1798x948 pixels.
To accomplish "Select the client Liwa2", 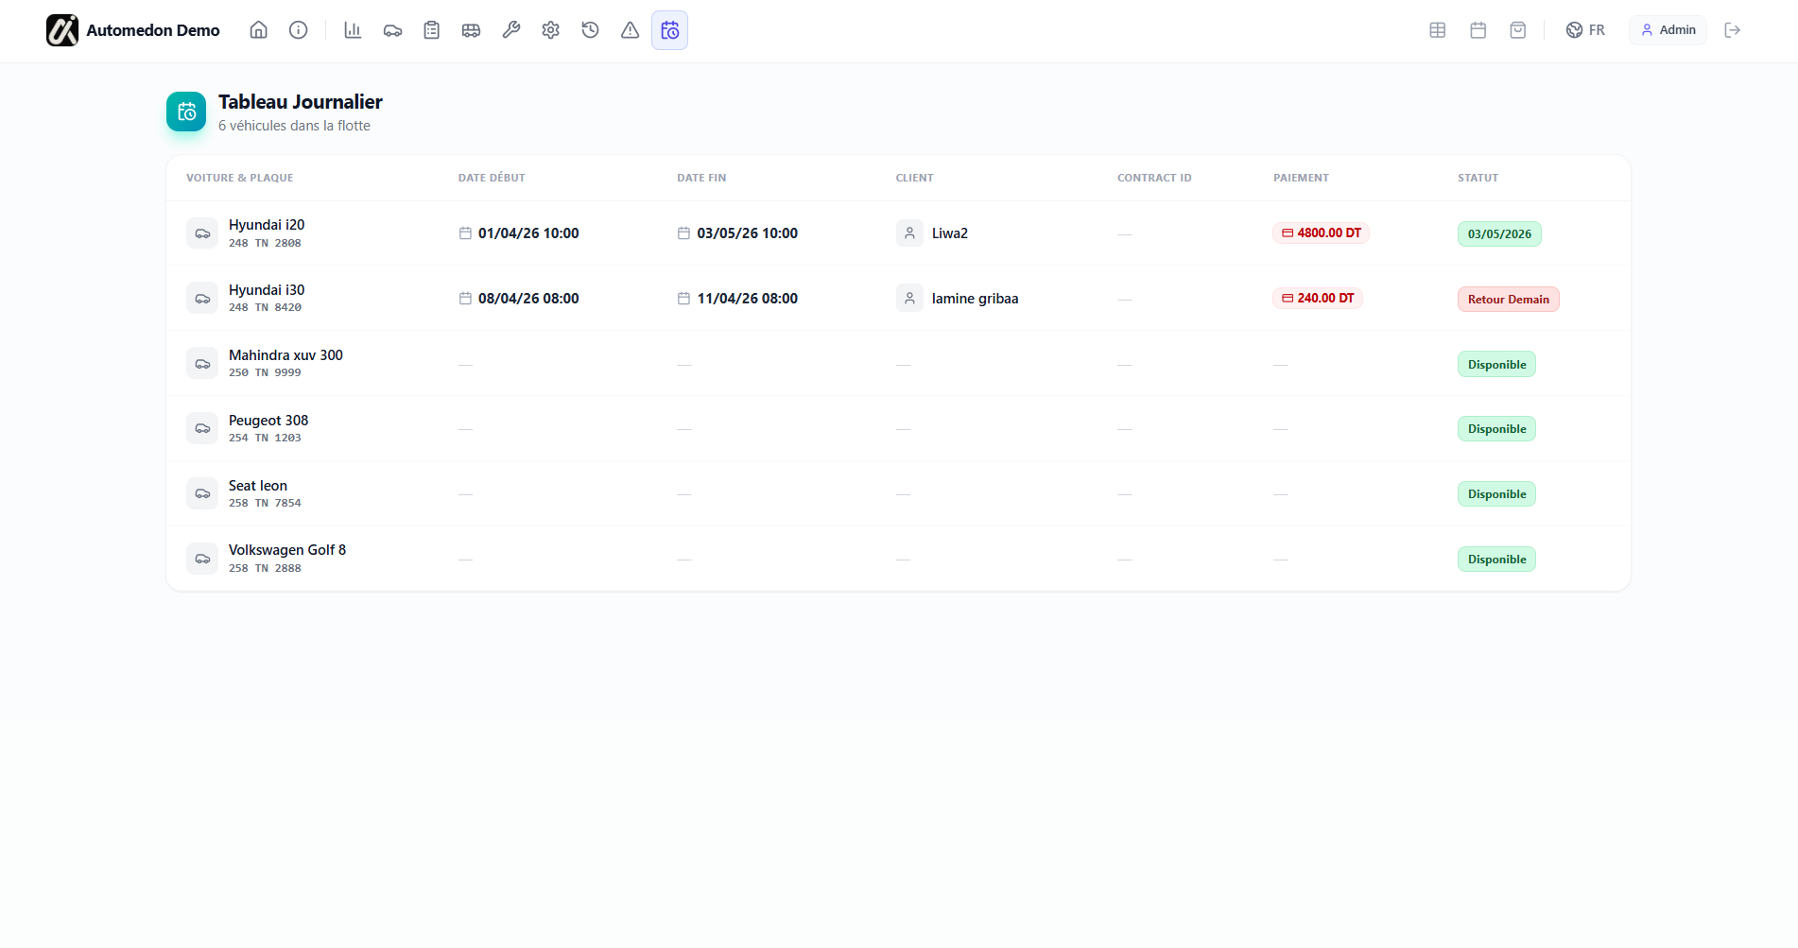I will point(949,233).
